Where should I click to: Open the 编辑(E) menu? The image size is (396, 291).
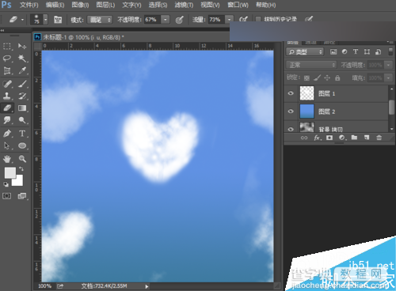(55, 5)
